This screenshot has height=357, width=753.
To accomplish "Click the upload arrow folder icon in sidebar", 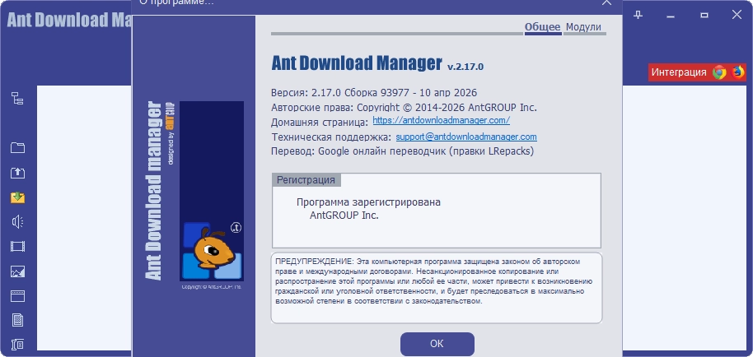I will [x=18, y=173].
